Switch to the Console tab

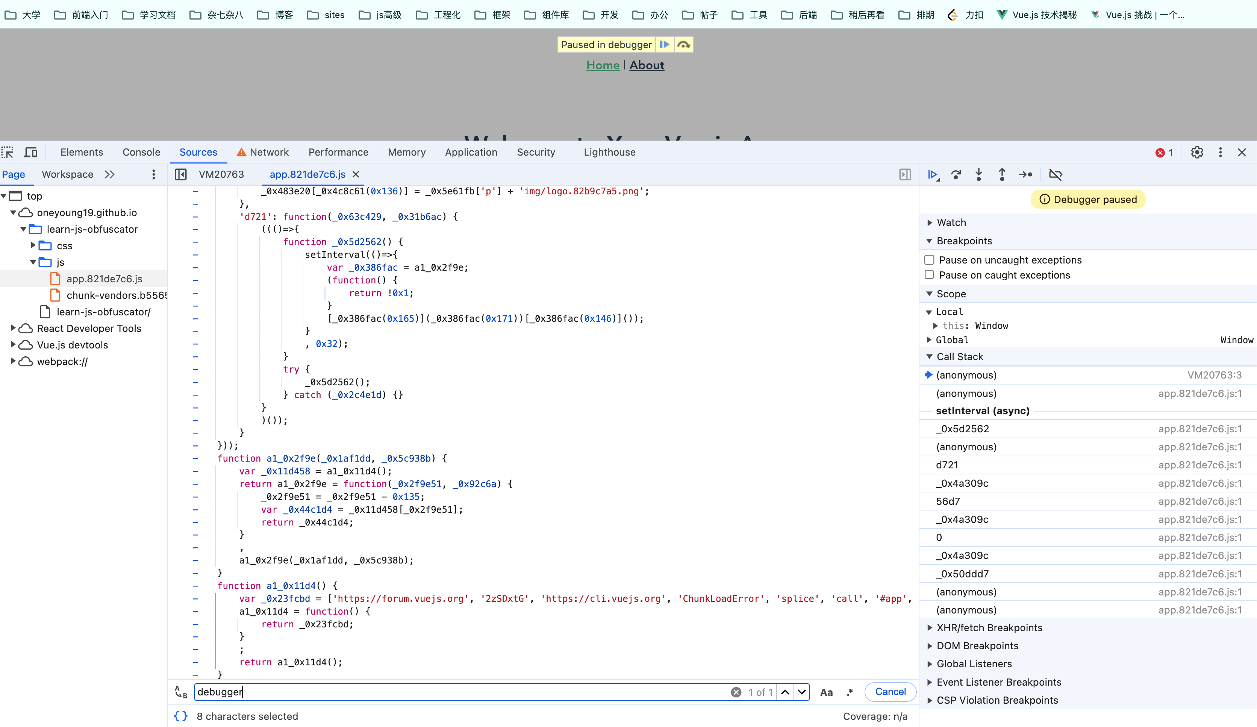[x=141, y=152]
